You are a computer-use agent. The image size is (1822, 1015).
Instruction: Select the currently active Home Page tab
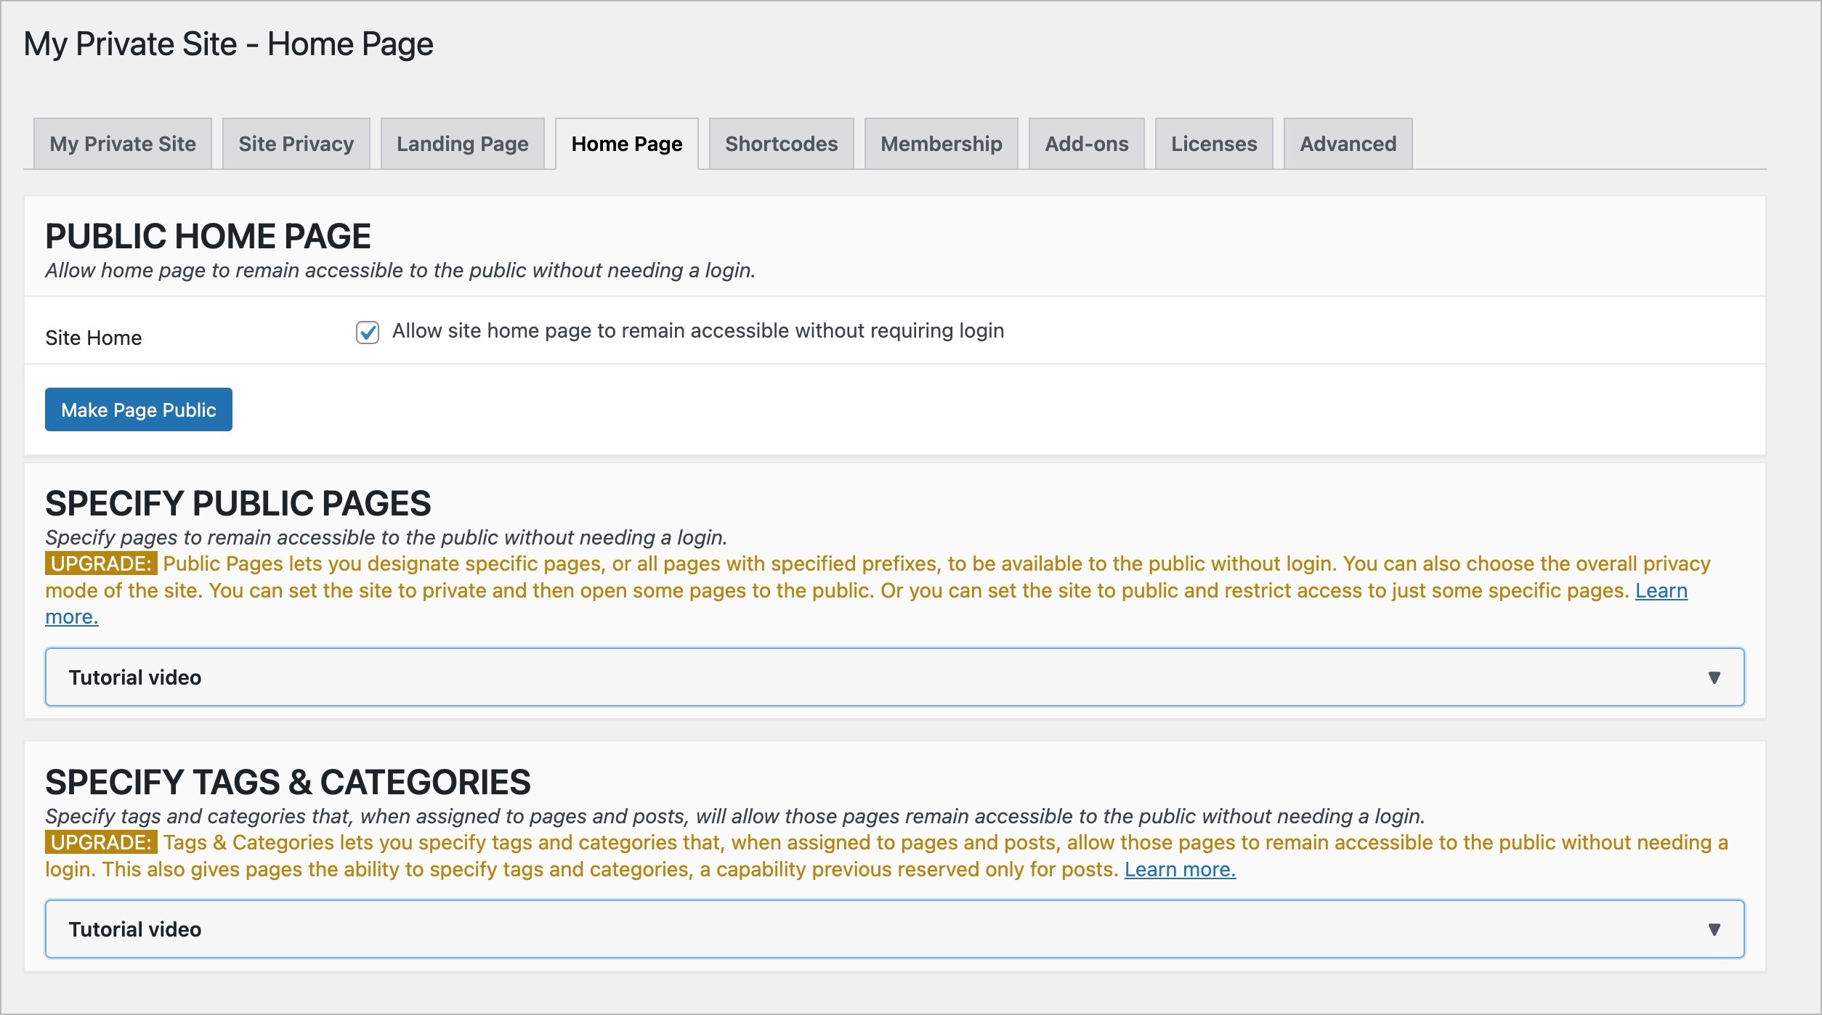[x=626, y=143]
